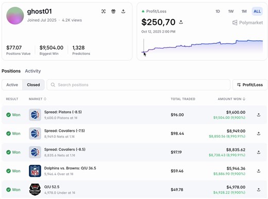Click the gift icon in the profile header
The height and width of the screenshot is (199, 268).
[113, 11]
